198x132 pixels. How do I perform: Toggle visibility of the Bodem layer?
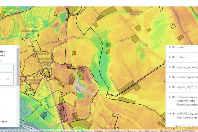point(173,47)
